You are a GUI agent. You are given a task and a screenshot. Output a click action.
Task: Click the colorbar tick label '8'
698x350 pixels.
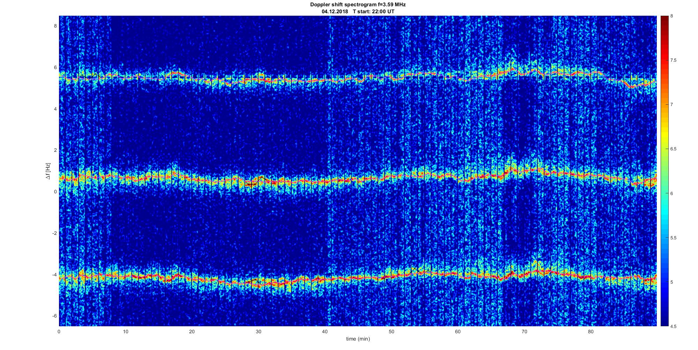[x=672, y=16]
